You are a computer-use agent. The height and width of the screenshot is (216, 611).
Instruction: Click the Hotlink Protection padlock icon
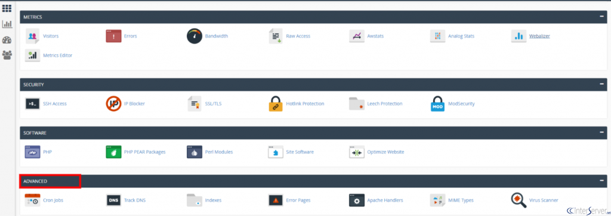pos(276,104)
